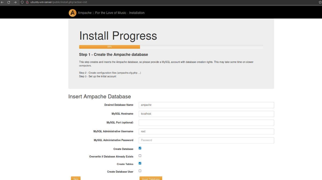
Task: Click the insecure connection padlock icon
Action: point(27,2)
